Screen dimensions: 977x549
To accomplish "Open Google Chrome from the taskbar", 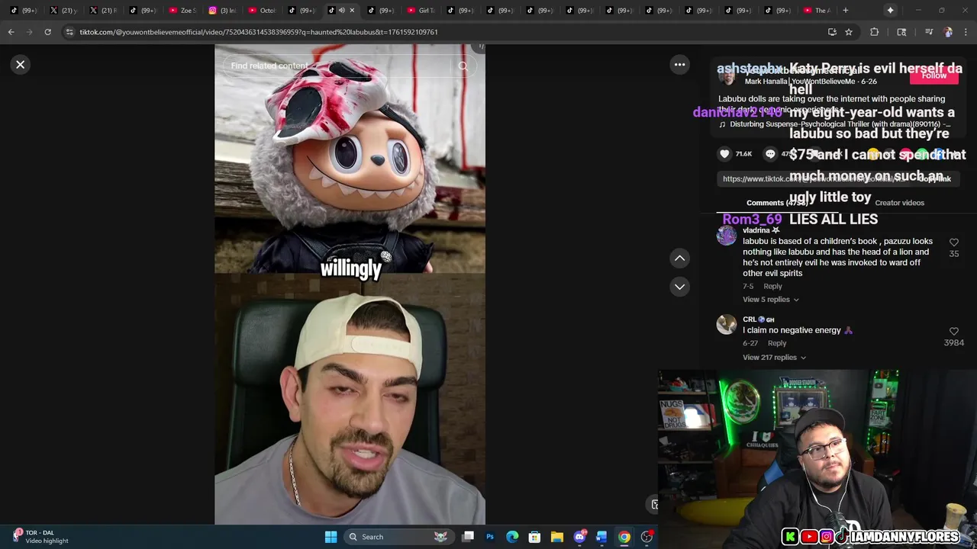I will coord(624,537).
